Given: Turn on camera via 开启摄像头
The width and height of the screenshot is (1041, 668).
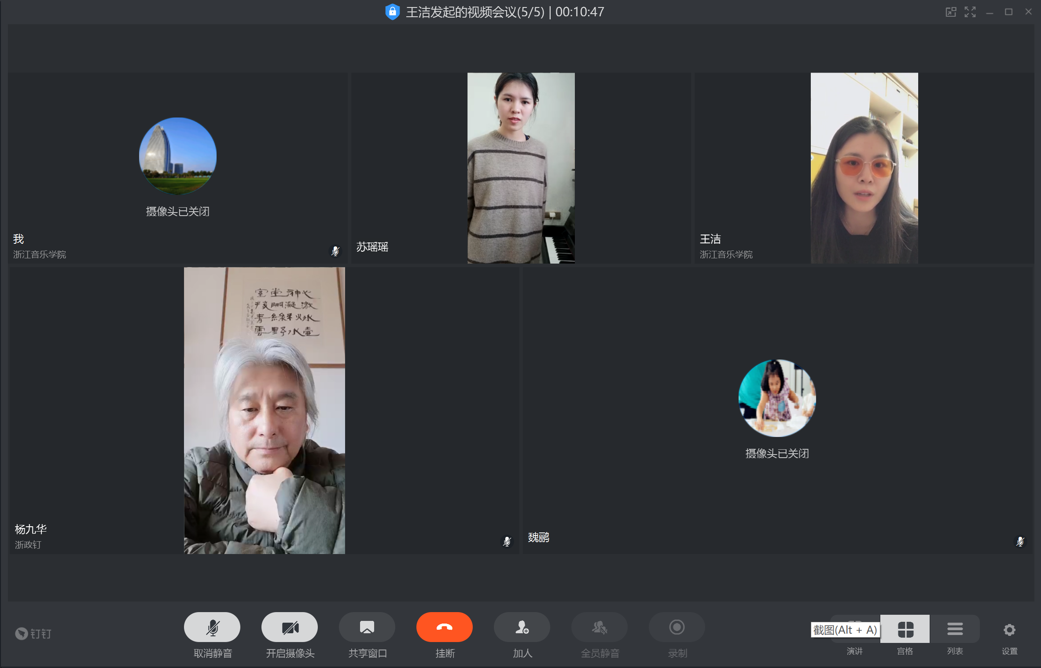Looking at the screenshot, I should (289, 627).
